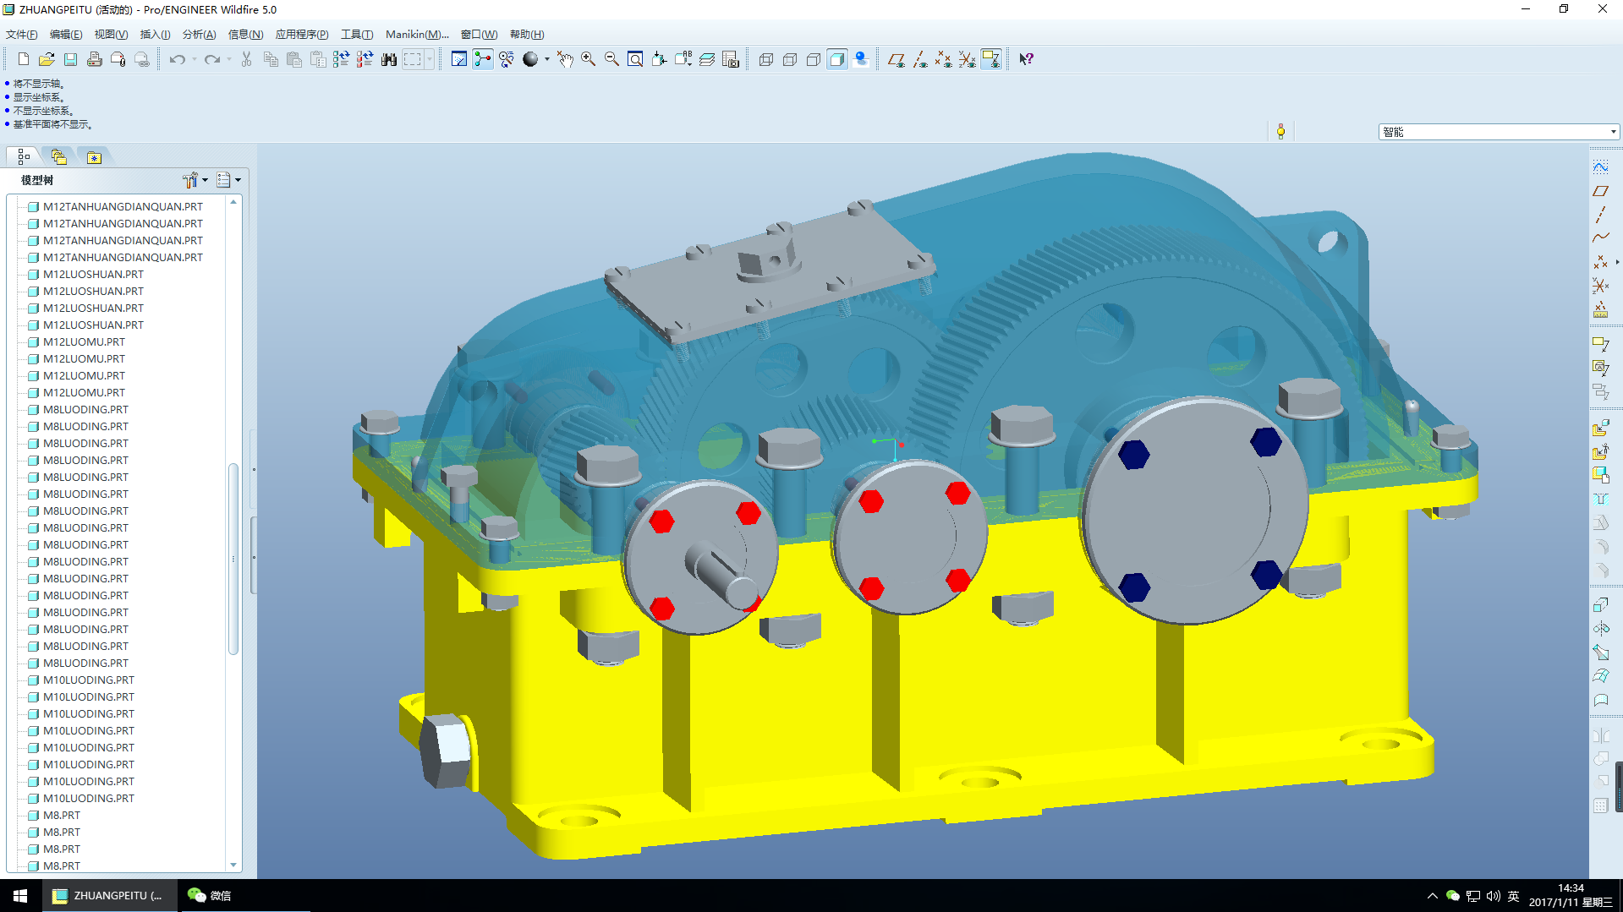The width and height of the screenshot is (1623, 912).
Task: Switch to the model tree tab
Action: (24, 157)
